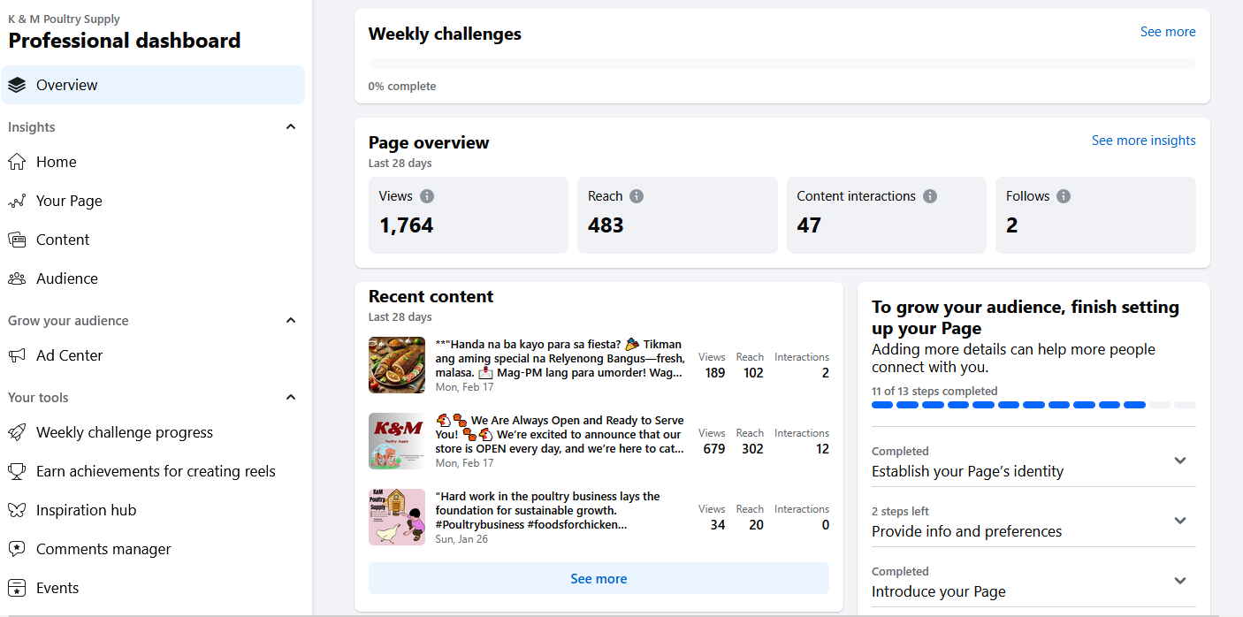
Task: Click the trophy reels achievements icon
Action: [17, 471]
